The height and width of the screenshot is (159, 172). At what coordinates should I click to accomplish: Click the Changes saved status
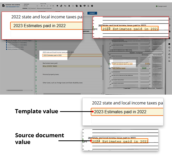161,6
